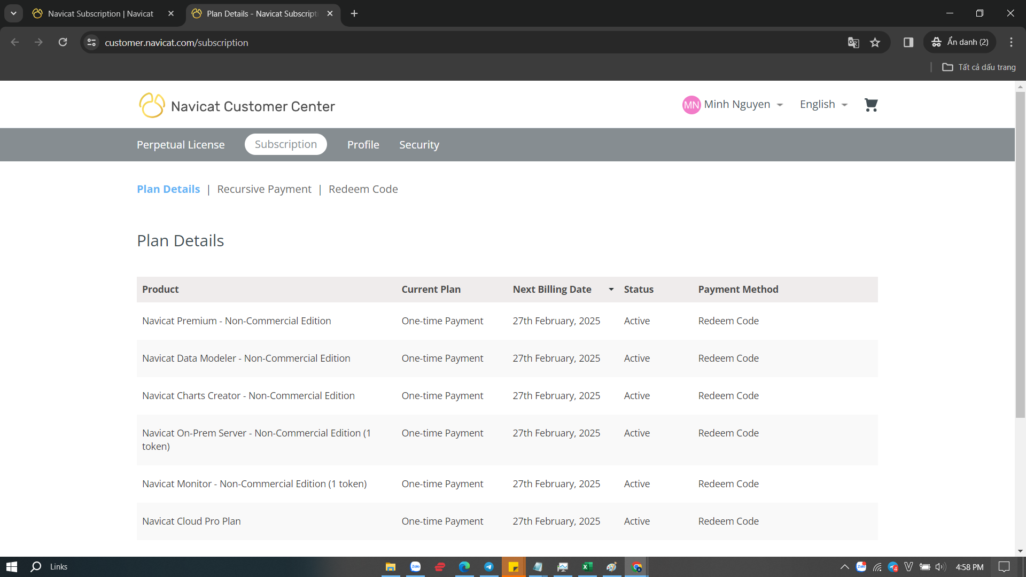Select the Navicat Cloud Pro Plan row
This screenshot has height=577, width=1026.
pos(507,521)
